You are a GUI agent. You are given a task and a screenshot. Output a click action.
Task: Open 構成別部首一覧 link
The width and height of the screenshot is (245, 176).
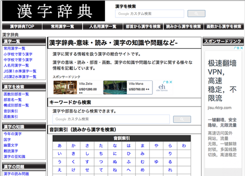(x=16, y=106)
